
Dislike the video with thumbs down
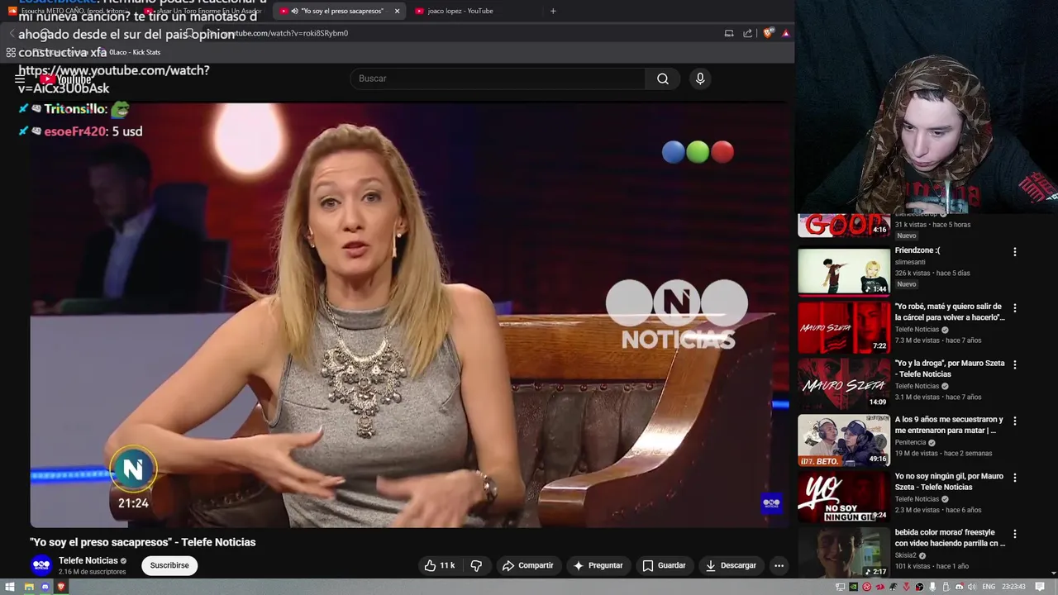[x=476, y=565]
